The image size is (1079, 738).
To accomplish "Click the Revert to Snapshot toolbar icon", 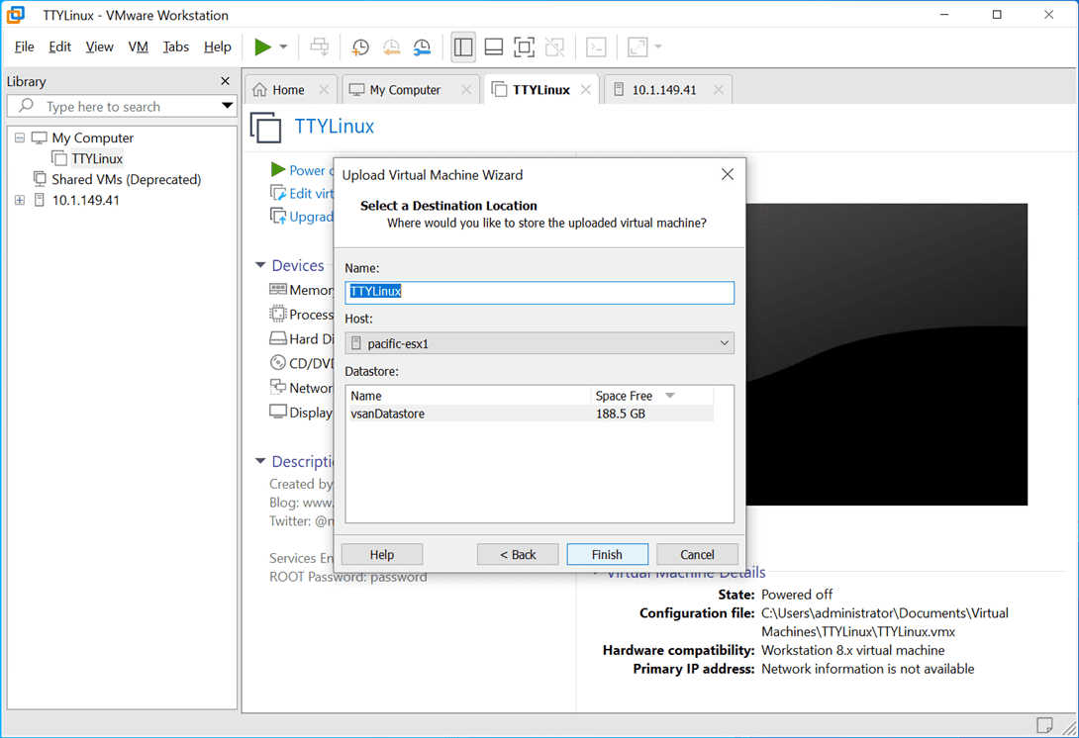I will [391, 46].
